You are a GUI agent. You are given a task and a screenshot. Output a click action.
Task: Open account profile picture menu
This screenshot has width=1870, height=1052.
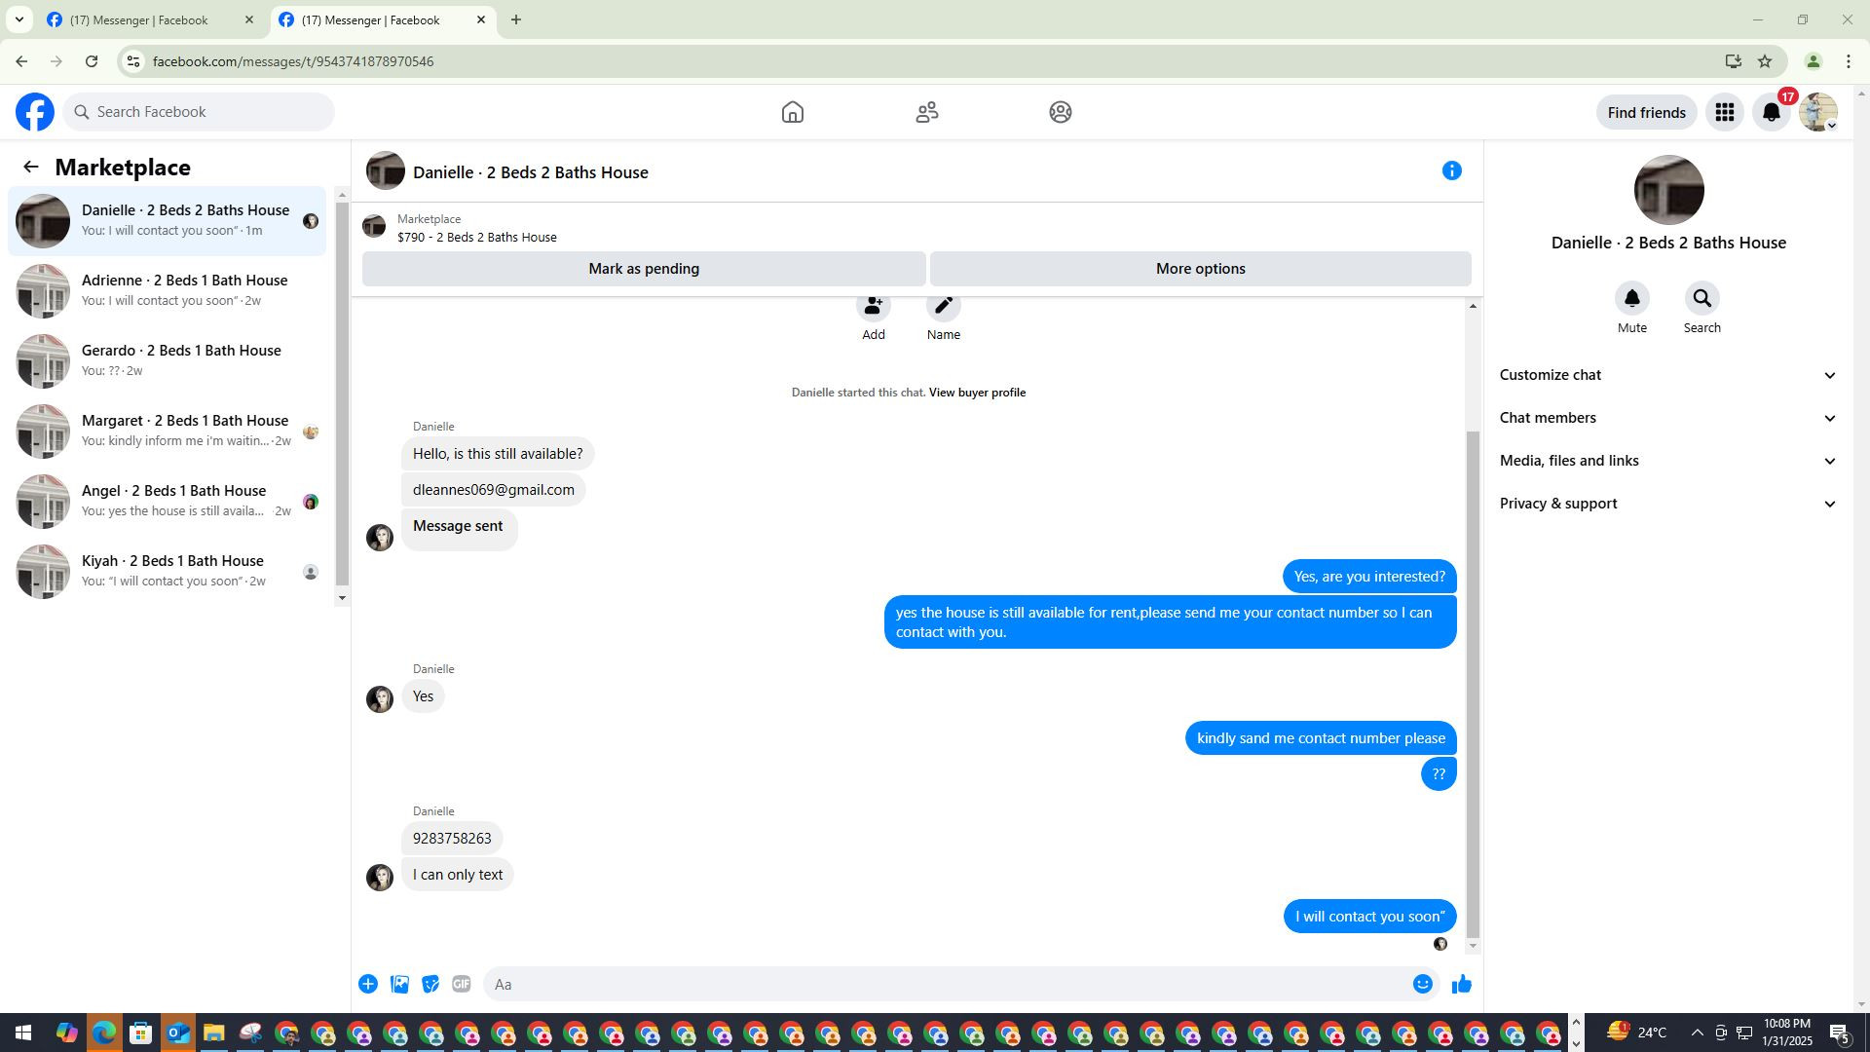pyautogui.click(x=1818, y=112)
